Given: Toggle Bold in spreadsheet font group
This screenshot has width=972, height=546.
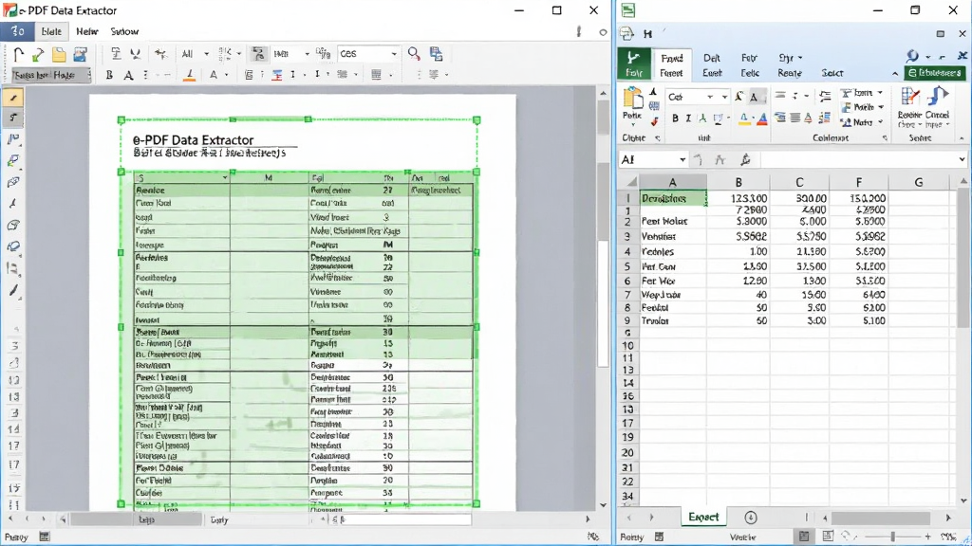Looking at the screenshot, I should (x=675, y=118).
